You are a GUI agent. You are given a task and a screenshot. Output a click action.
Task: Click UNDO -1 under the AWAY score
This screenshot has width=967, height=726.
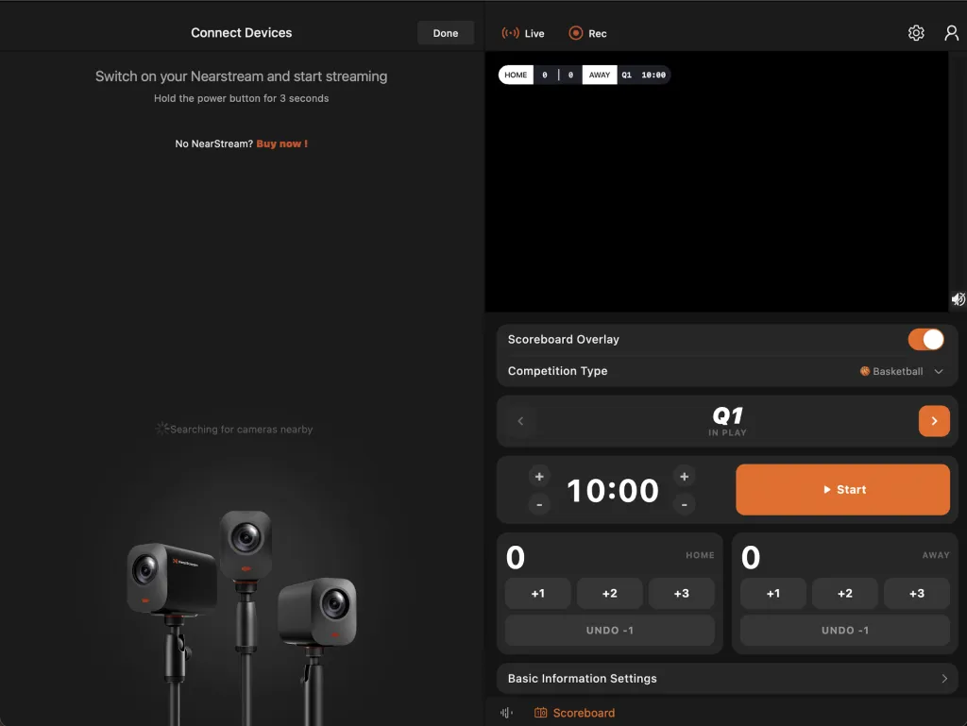click(x=844, y=630)
